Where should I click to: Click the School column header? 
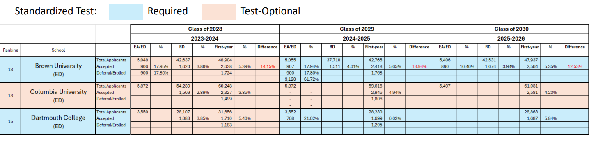[x=58, y=50]
